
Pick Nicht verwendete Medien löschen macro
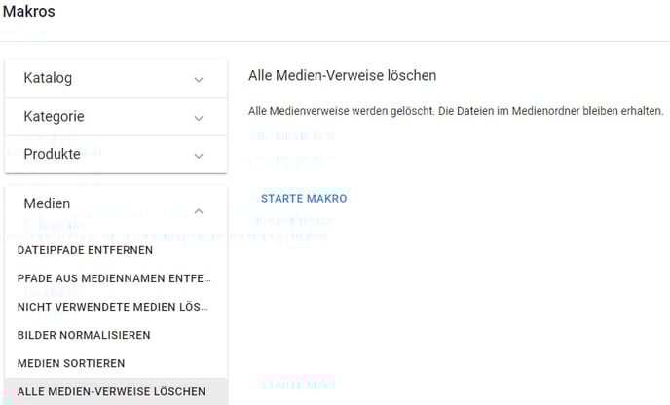coord(113,307)
